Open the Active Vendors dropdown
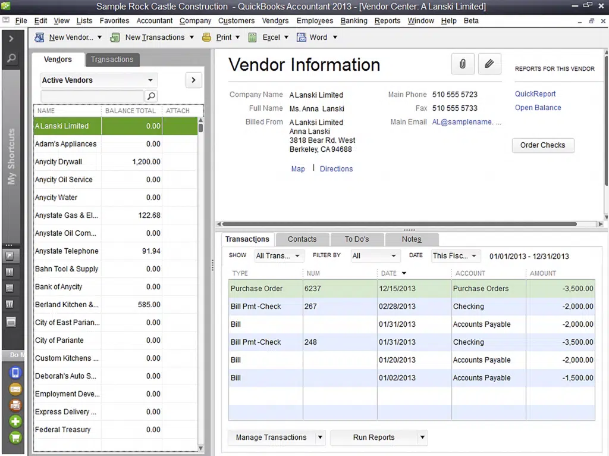609x456 pixels. 98,80
